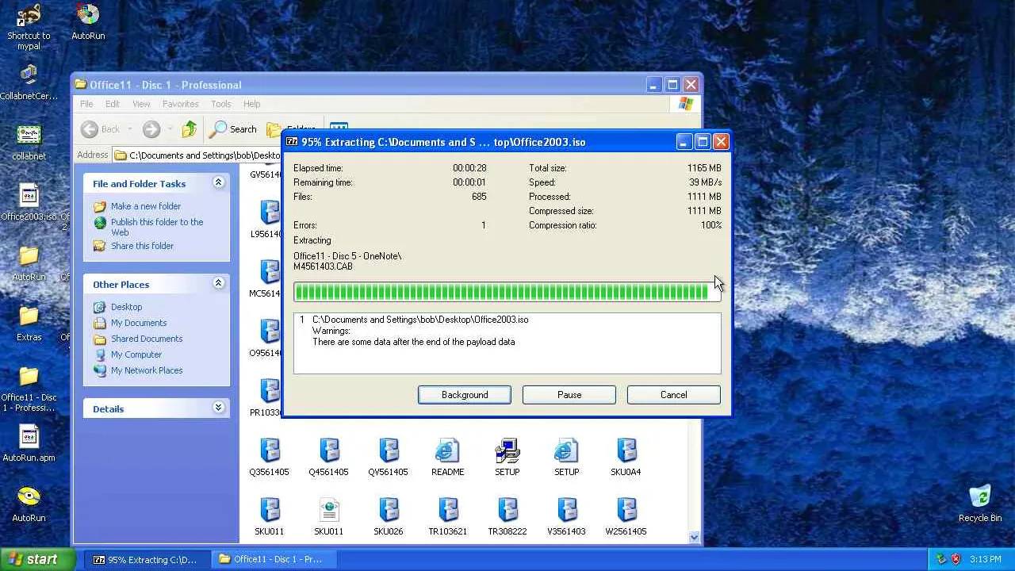This screenshot has width=1015, height=571.
Task: Cancel the extraction
Action: pos(674,395)
